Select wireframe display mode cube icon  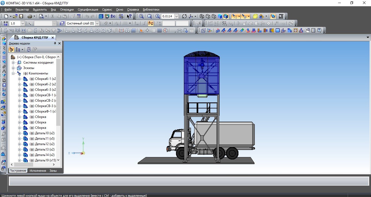[x=202, y=16]
